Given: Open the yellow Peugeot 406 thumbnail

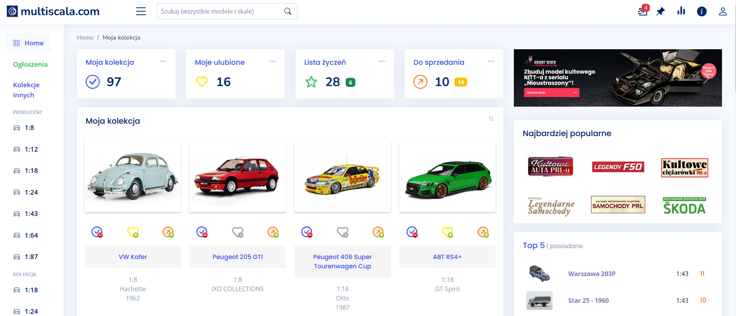Looking at the screenshot, I should coord(343,176).
